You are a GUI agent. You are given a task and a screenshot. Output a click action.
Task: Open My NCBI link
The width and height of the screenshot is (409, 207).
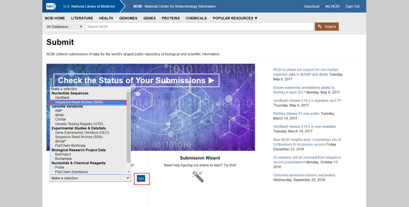[x=333, y=6]
